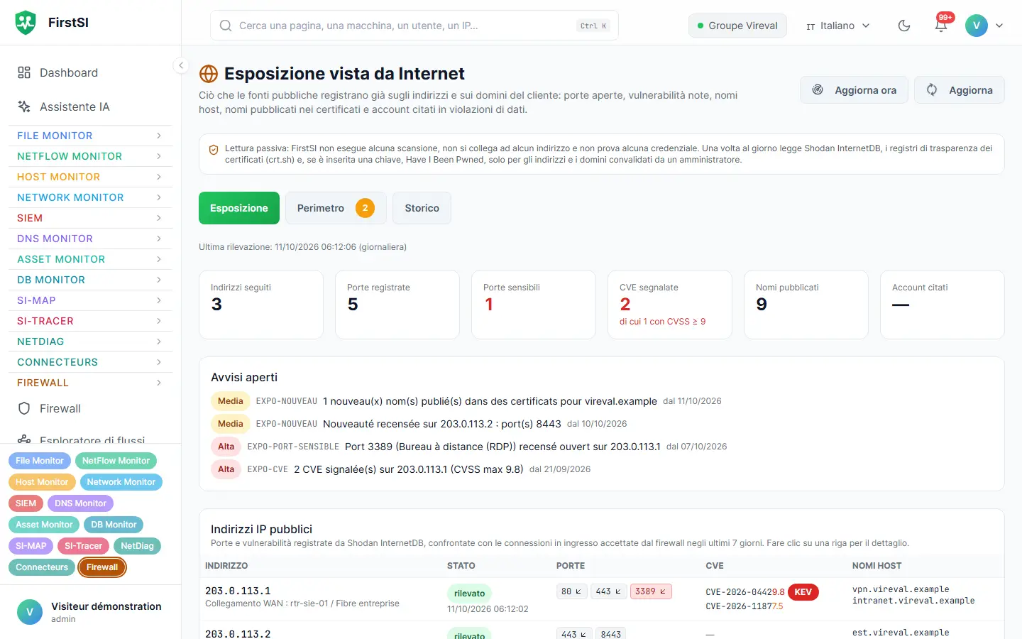Click the port 3389 badge
The height and width of the screenshot is (639, 1022).
pyautogui.click(x=651, y=591)
